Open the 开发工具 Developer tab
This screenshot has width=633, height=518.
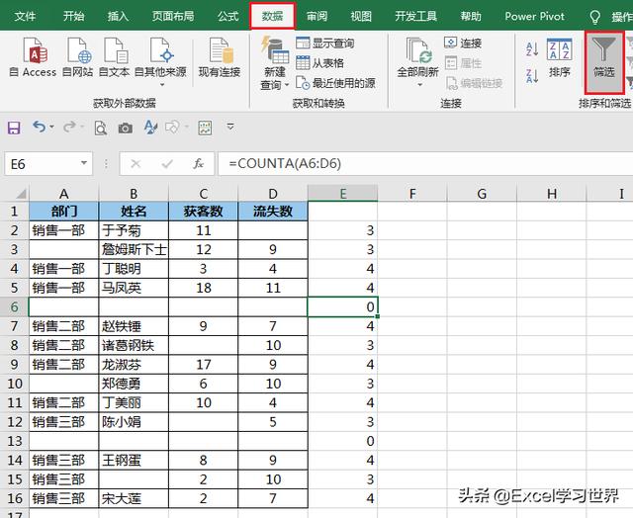(x=415, y=16)
